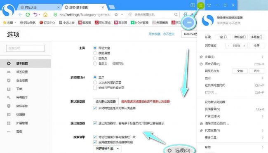Click the browser back arrow
Viewport: 268px width, 153px height.
point(20,15)
